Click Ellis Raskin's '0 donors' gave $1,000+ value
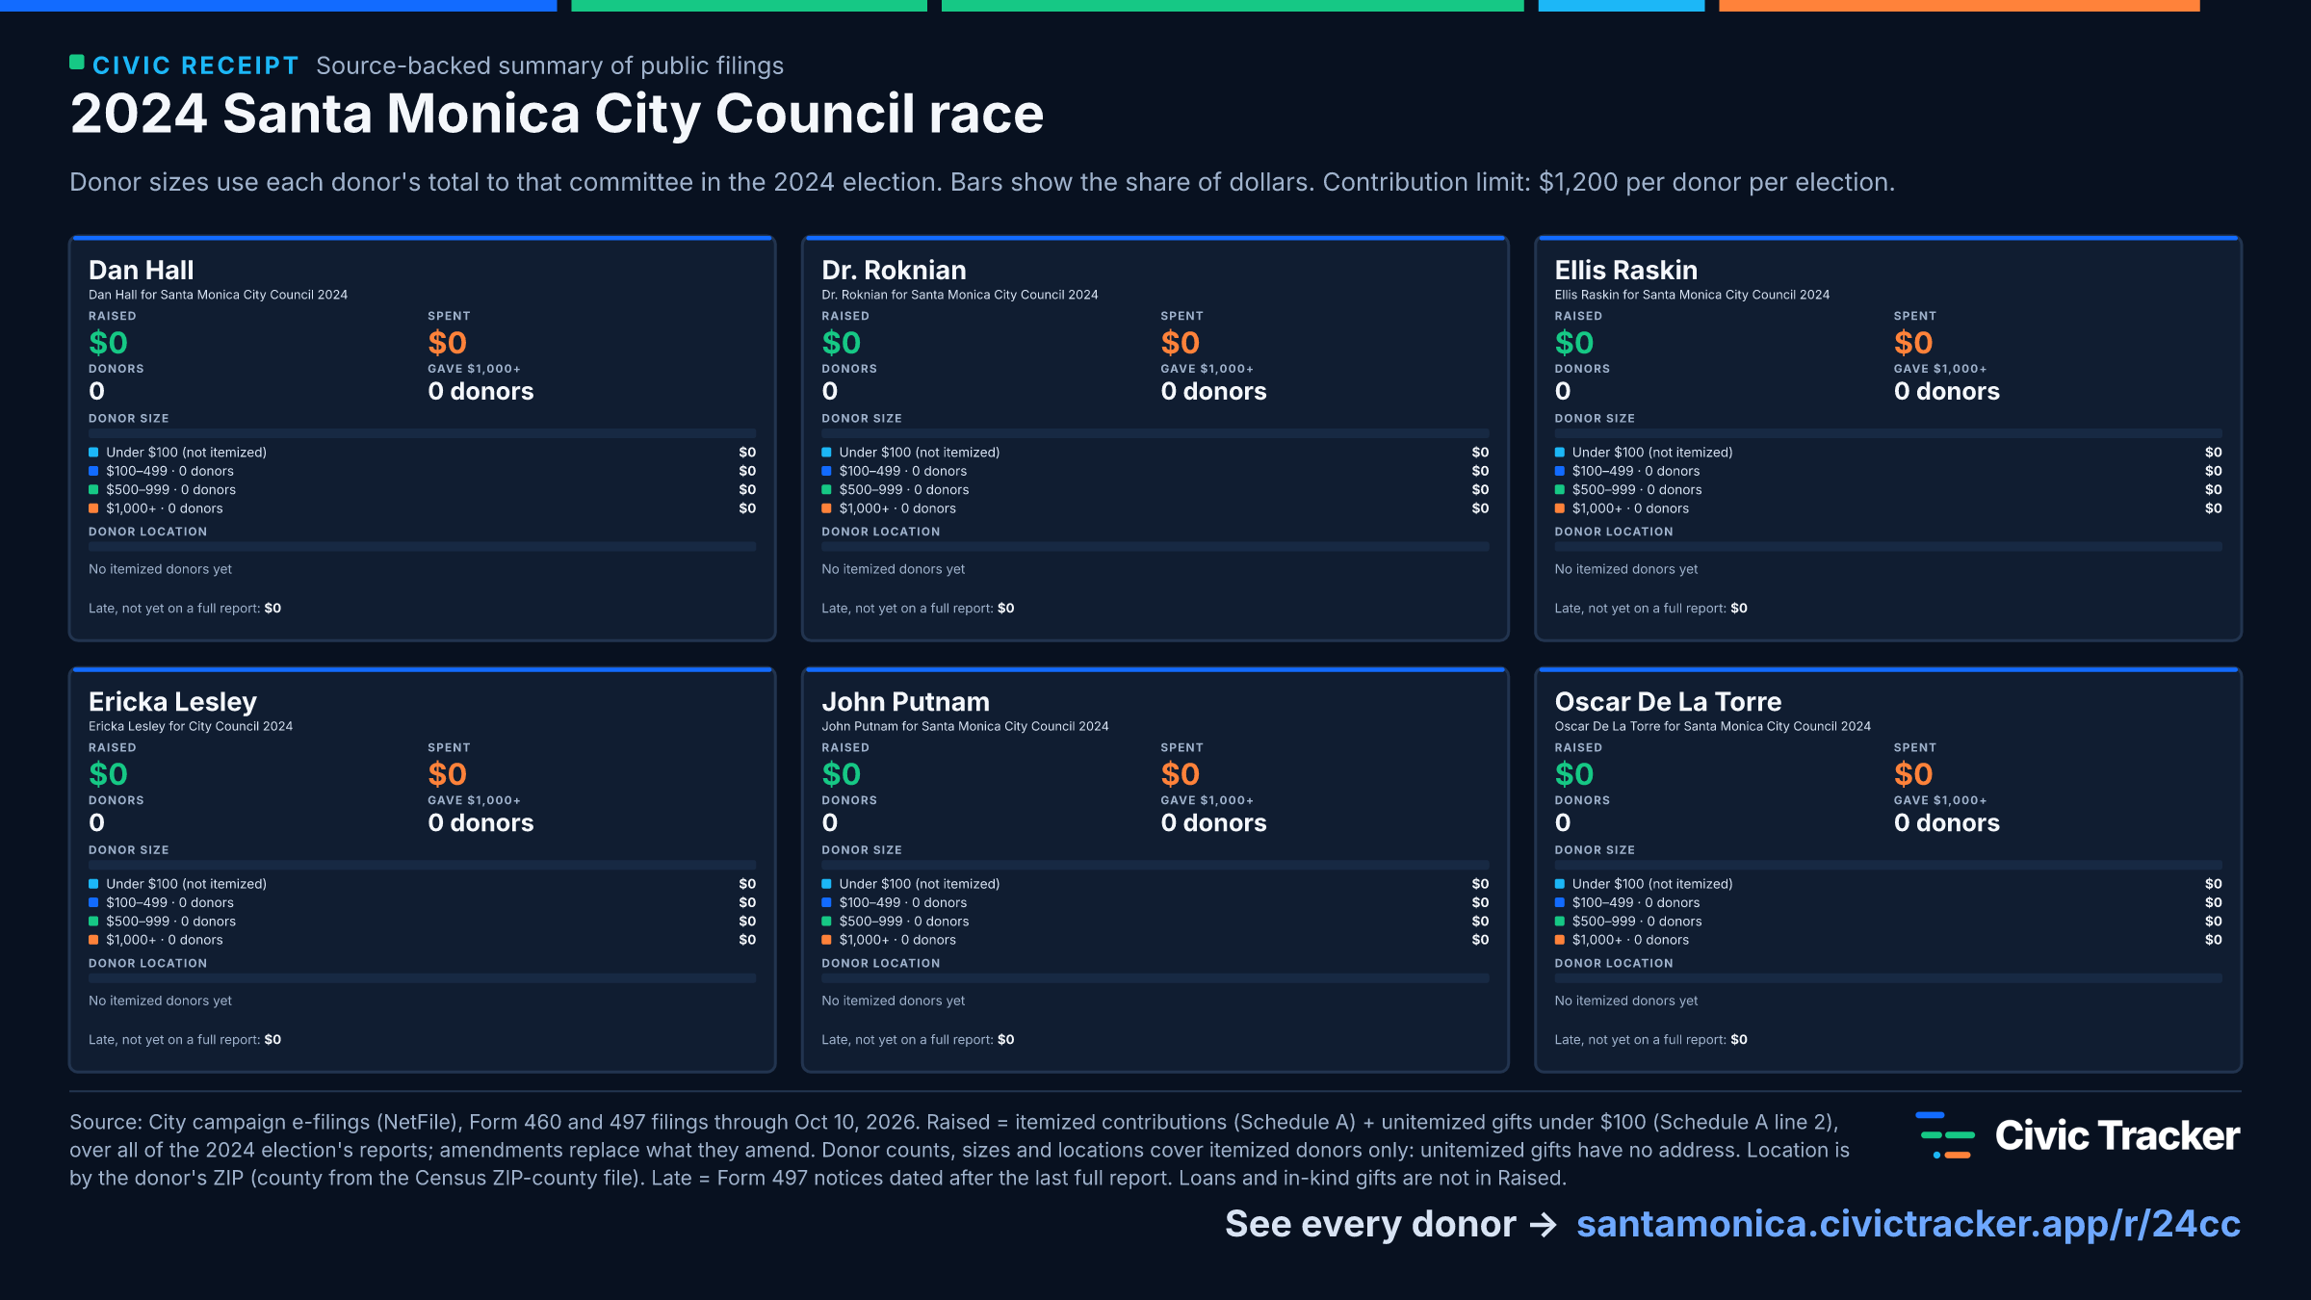 point(1946,391)
